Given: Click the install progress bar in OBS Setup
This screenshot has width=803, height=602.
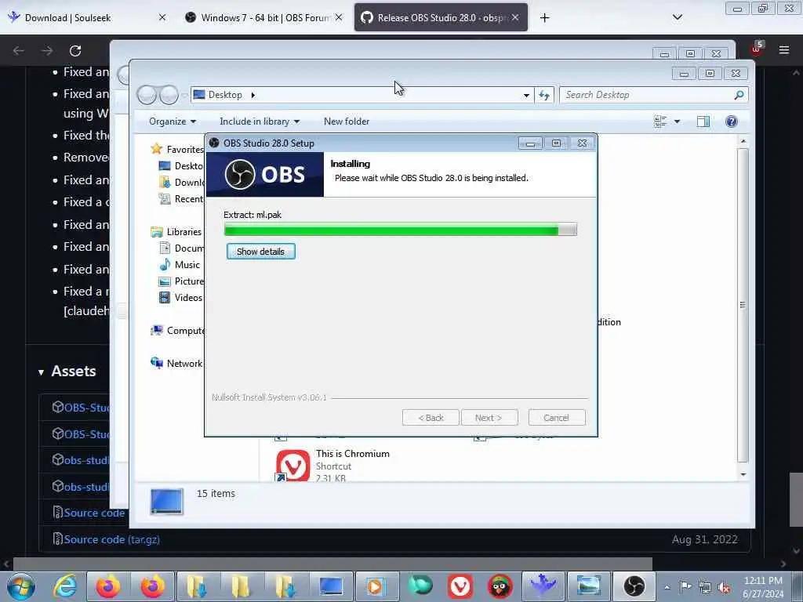Looking at the screenshot, I should coord(400,230).
